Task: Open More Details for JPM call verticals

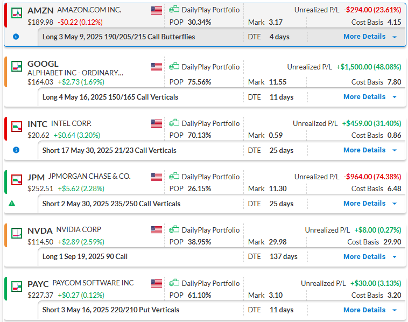Action: [364, 204]
